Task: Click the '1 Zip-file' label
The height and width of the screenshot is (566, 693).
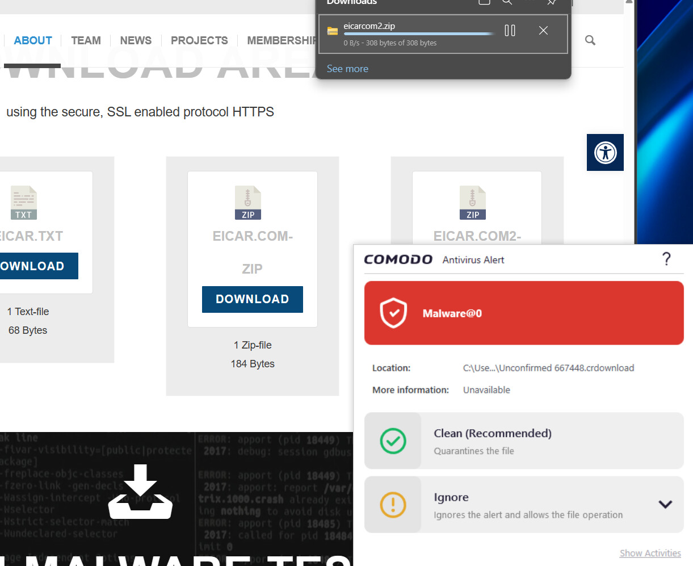Action: pos(253,345)
